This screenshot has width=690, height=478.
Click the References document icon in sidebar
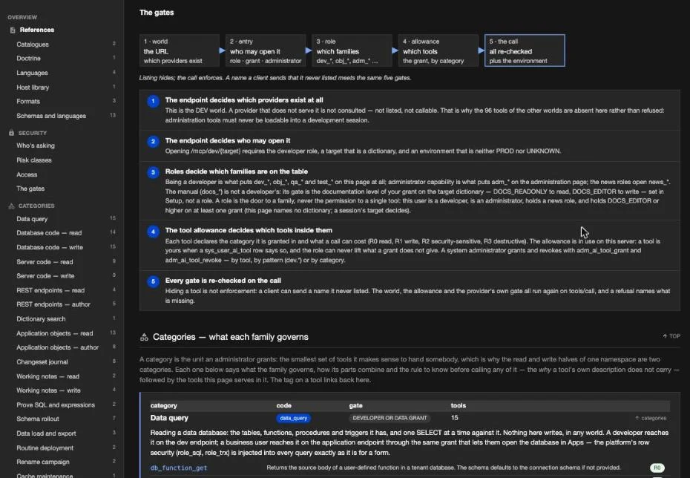[x=13, y=30]
